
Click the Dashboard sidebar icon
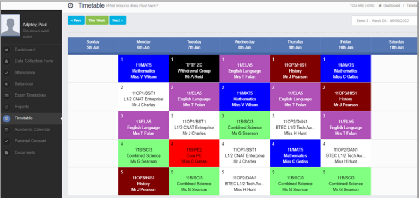pyautogui.click(x=7, y=50)
